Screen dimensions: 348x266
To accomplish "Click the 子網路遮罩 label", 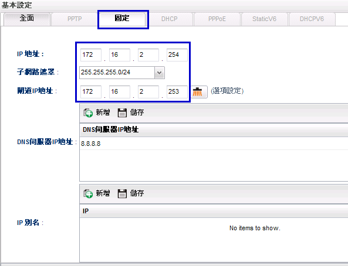I will 38,72.
